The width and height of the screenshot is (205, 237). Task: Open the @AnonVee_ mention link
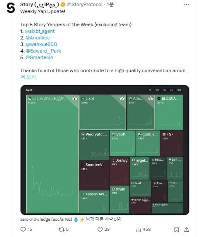click(38, 38)
